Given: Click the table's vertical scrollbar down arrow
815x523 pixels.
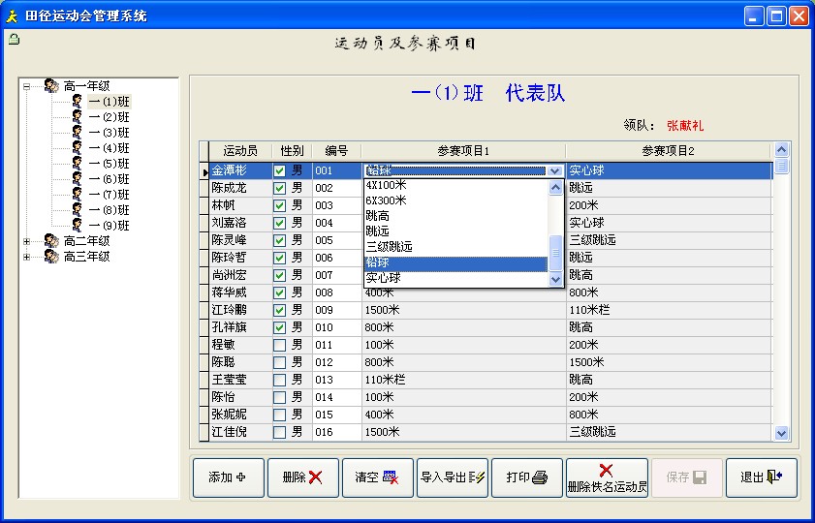Looking at the screenshot, I should click(x=782, y=434).
